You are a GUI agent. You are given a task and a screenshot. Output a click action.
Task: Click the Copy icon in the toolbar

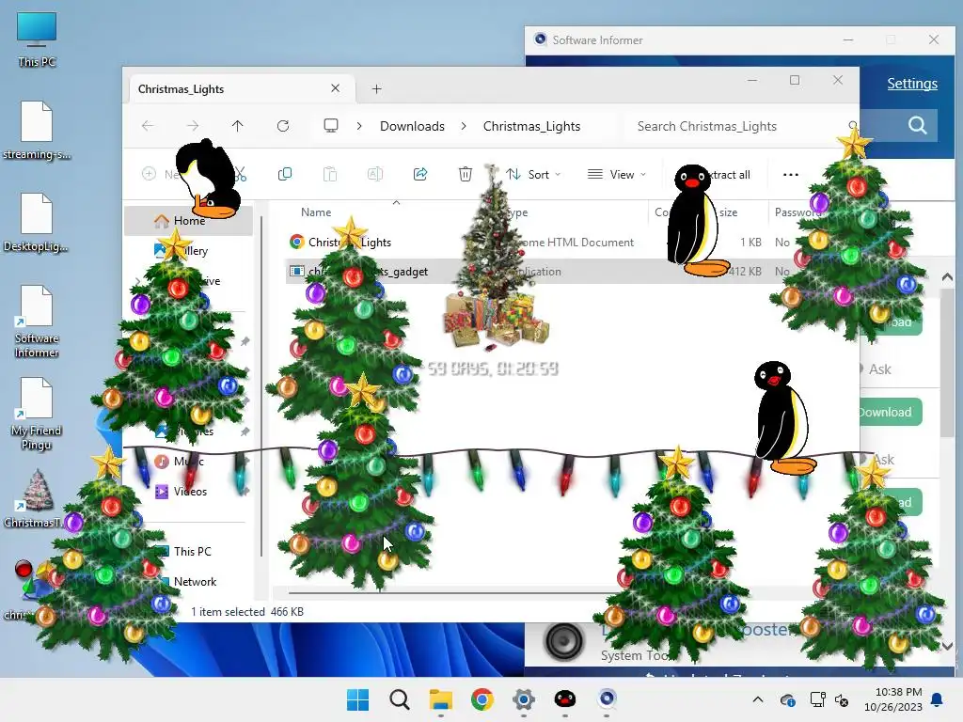point(285,174)
